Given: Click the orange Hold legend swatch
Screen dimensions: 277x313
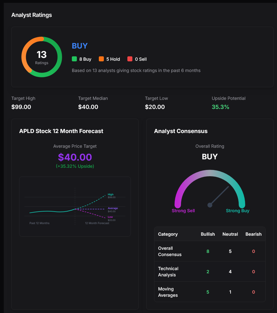Looking at the screenshot, I should click(101, 59).
